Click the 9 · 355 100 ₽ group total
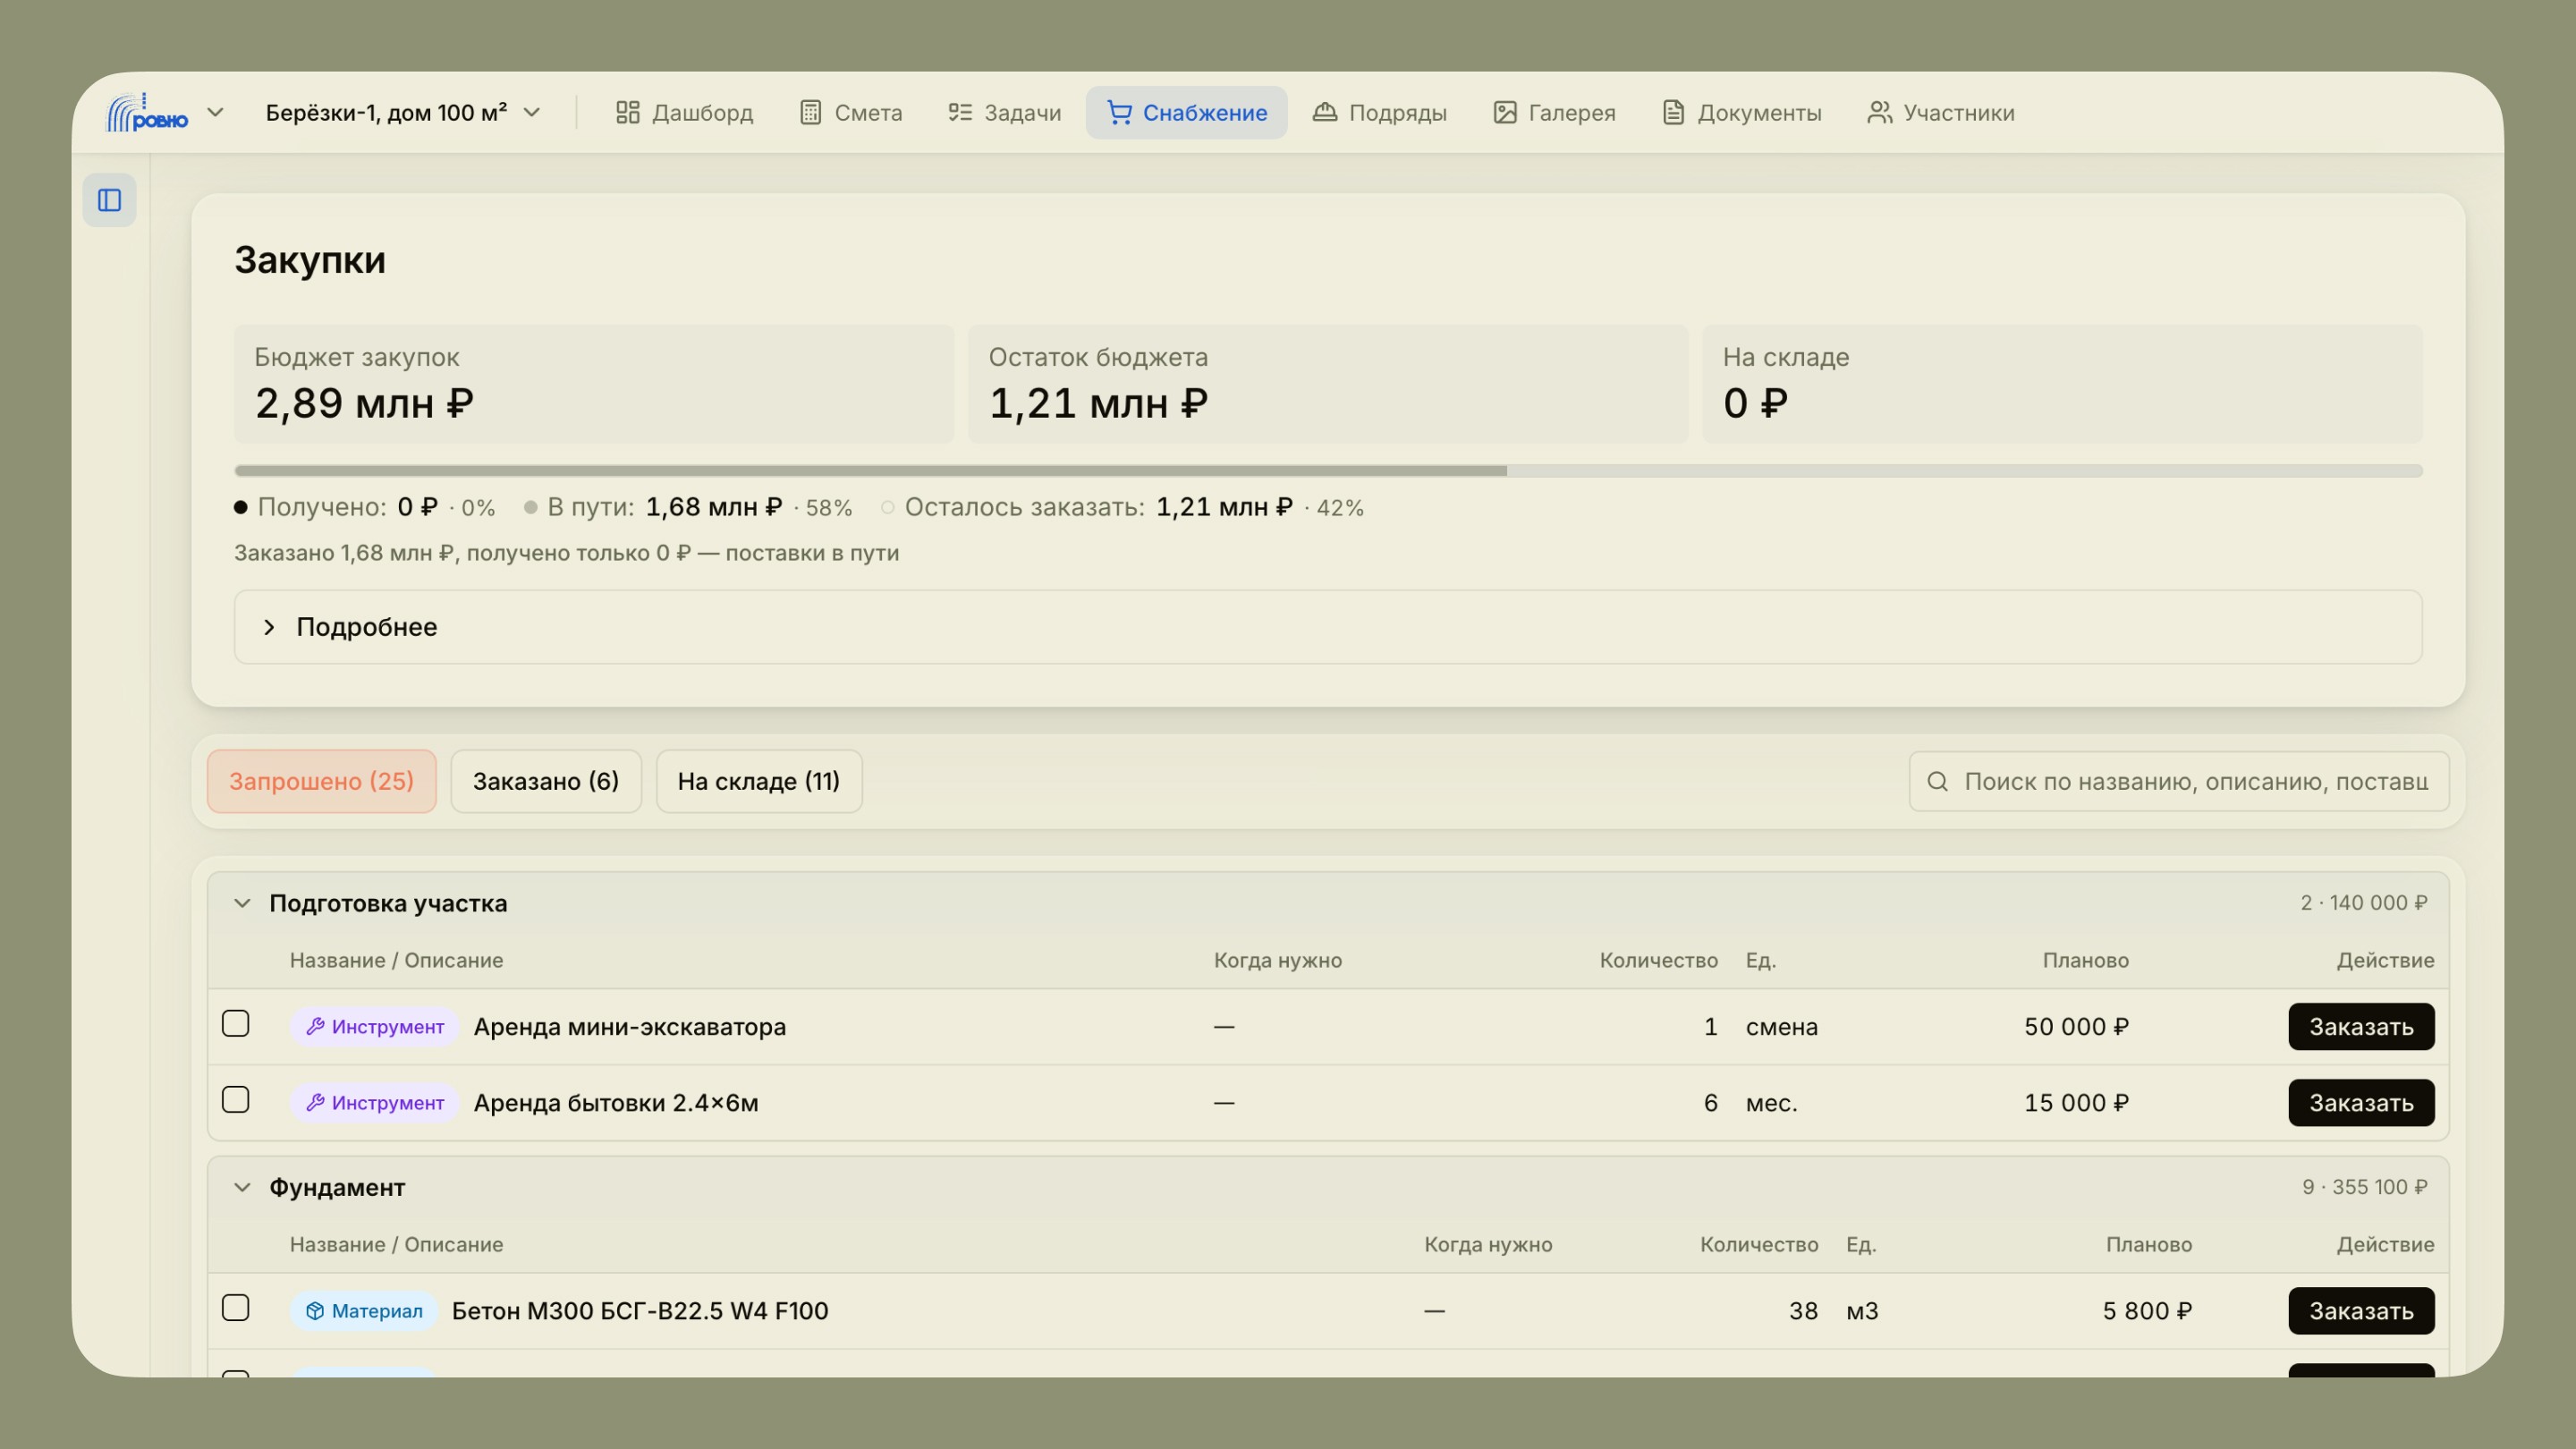Viewport: 2576px width, 1449px height. tap(2365, 1187)
